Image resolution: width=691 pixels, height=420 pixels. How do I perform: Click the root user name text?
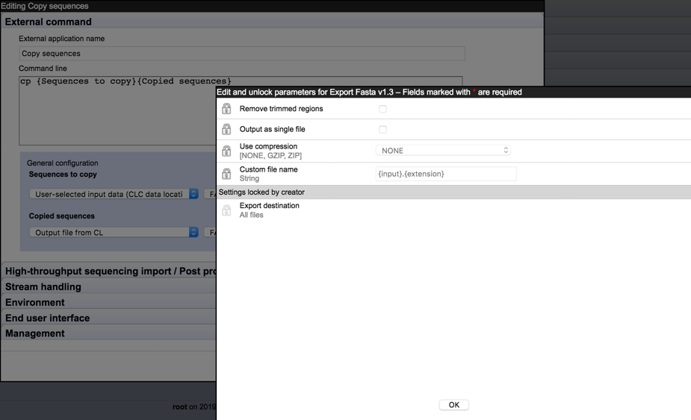click(x=180, y=407)
